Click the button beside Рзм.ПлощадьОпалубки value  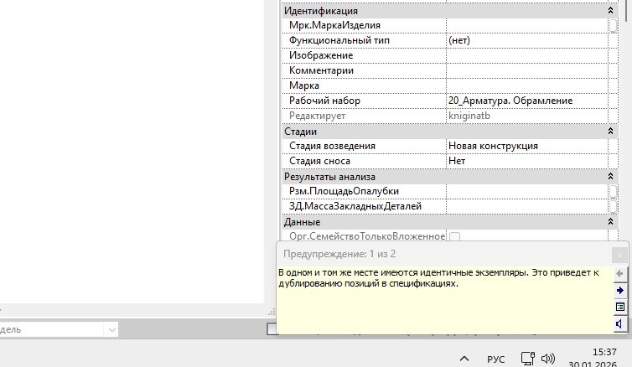(613, 191)
